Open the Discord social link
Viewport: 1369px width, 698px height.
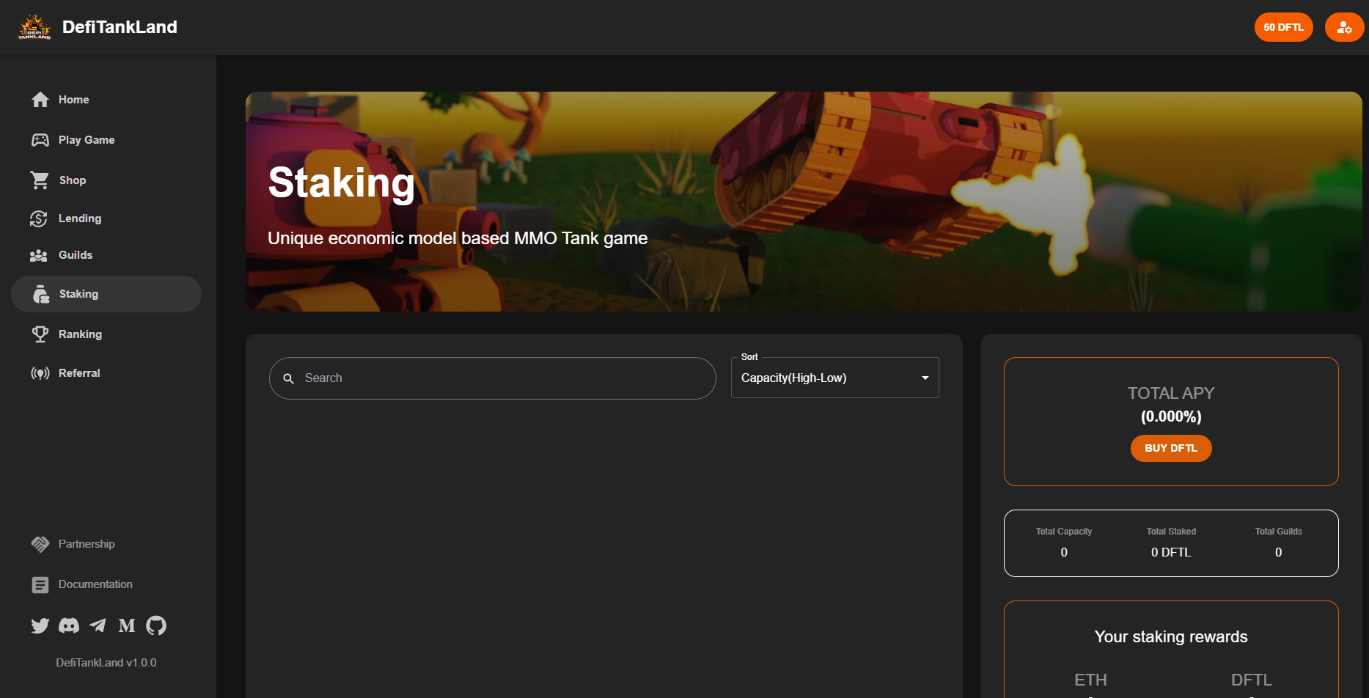tap(69, 625)
